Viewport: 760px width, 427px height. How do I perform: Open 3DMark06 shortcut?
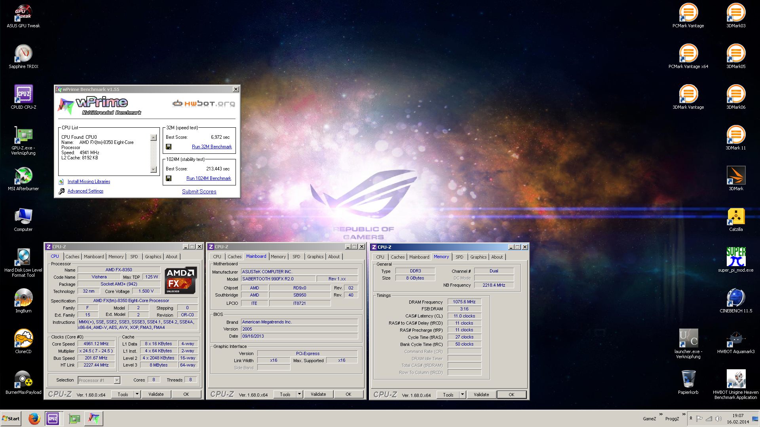[736, 97]
